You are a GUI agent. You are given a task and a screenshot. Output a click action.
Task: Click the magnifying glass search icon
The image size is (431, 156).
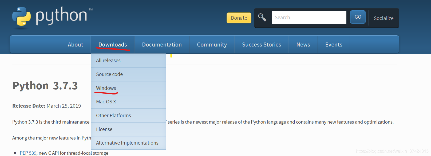point(262,18)
